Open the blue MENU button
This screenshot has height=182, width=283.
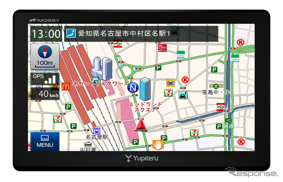(45, 141)
